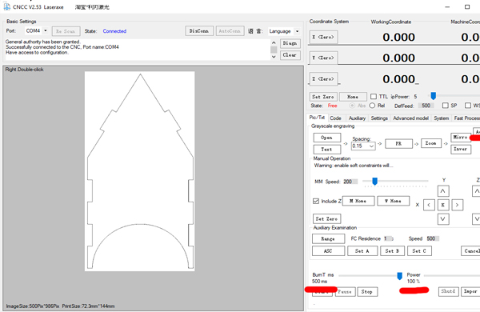Click the W Home button
The height and width of the screenshot is (312, 480).
click(x=393, y=201)
